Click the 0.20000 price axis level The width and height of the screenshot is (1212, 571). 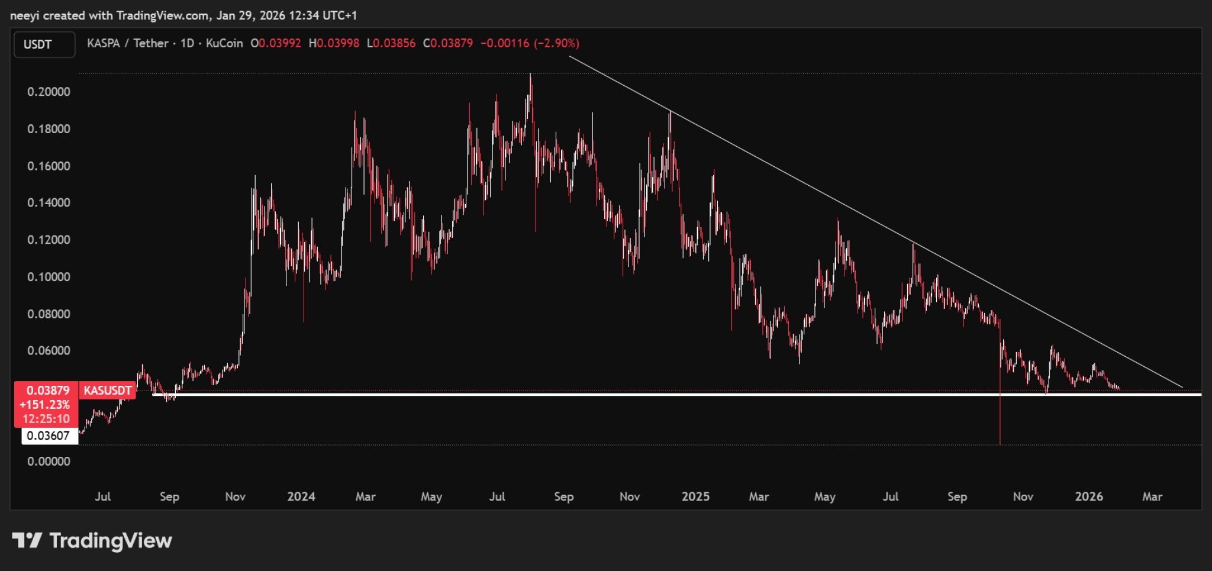(x=49, y=92)
